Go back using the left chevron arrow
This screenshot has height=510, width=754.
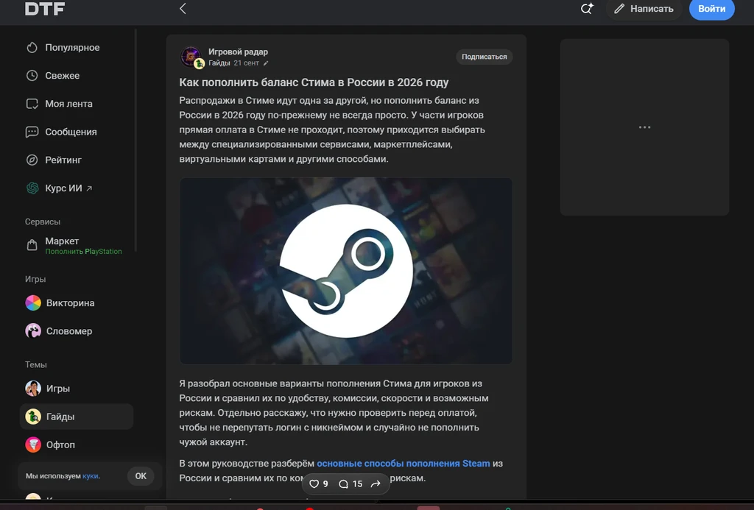(x=183, y=8)
